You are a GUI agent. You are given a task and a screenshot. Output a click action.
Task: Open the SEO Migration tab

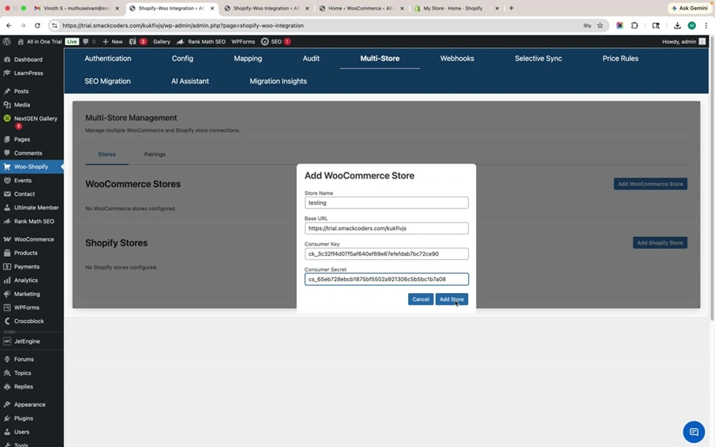107,81
